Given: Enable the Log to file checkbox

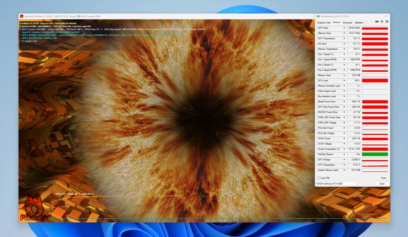Looking at the screenshot, I should (x=318, y=178).
